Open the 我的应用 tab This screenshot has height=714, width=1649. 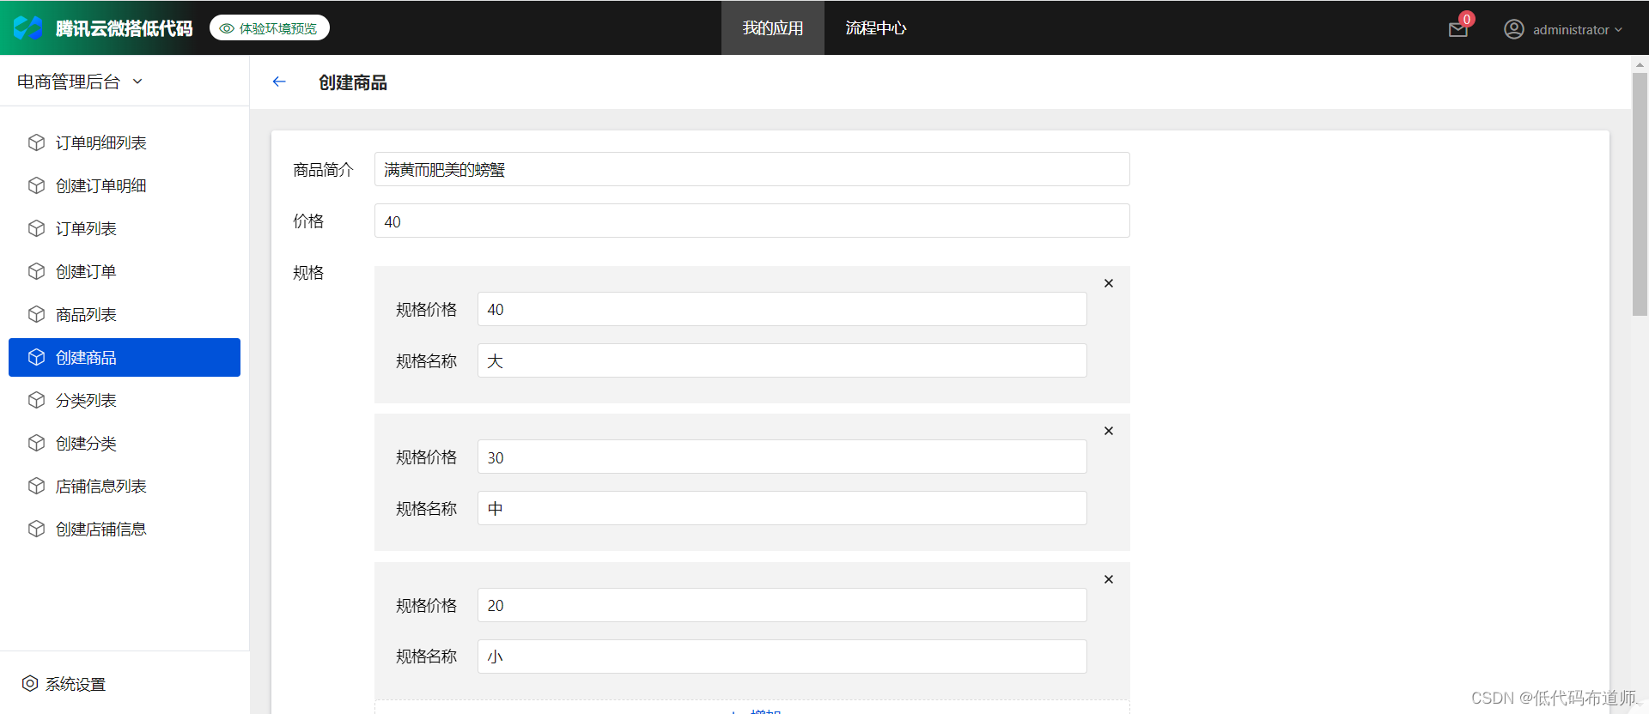(773, 27)
